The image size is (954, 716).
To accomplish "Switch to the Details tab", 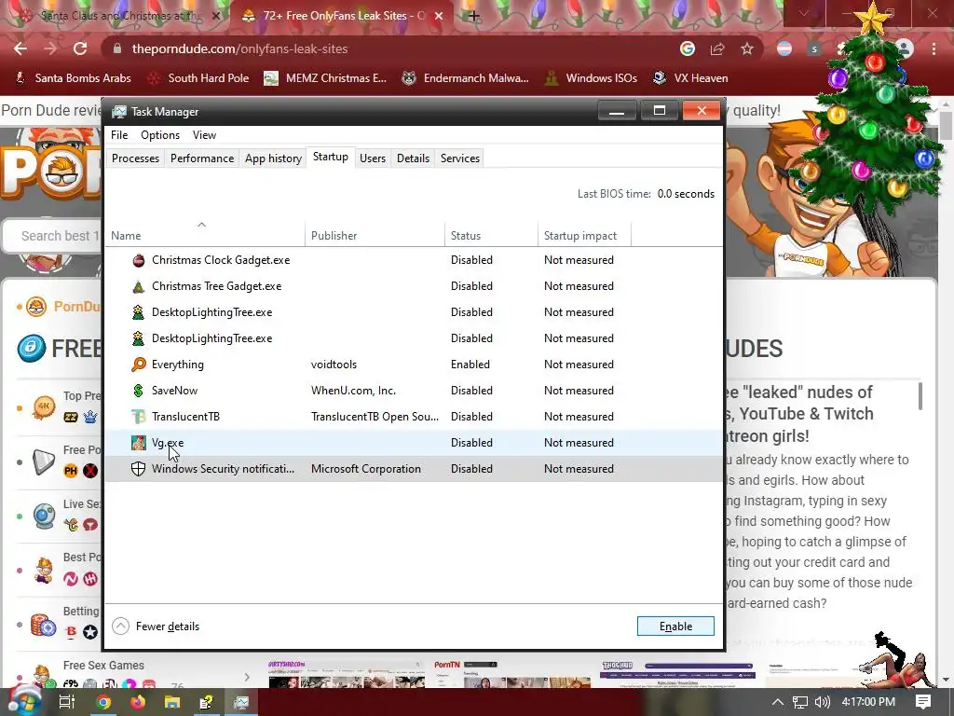I will [x=413, y=158].
